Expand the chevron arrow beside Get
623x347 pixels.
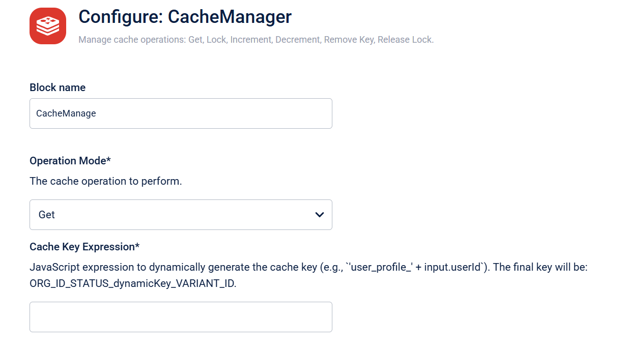coord(320,215)
